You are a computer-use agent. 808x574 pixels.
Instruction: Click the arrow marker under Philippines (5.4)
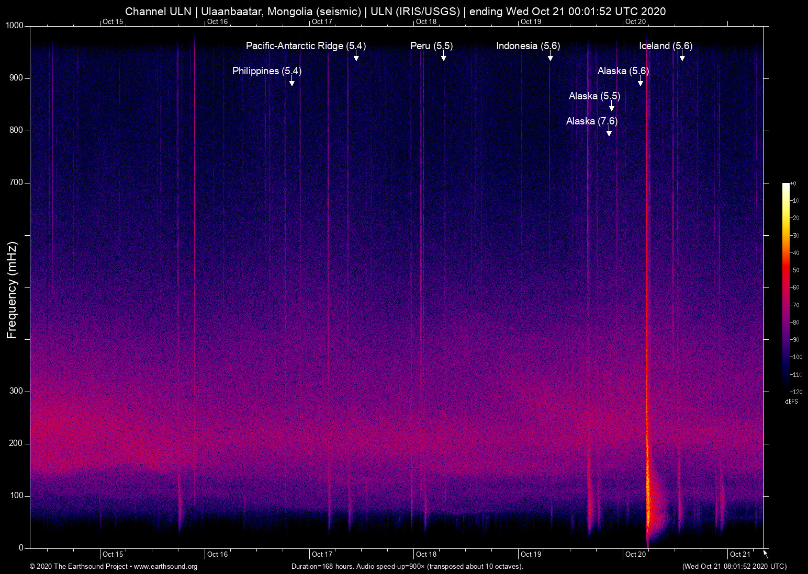(x=291, y=81)
